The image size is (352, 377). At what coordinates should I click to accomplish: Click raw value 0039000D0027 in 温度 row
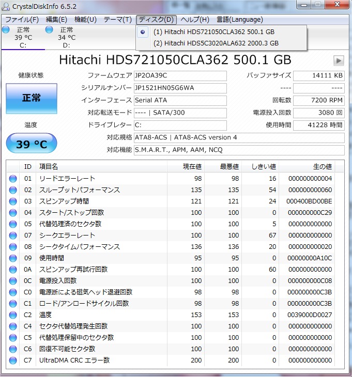tap(310, 315)
